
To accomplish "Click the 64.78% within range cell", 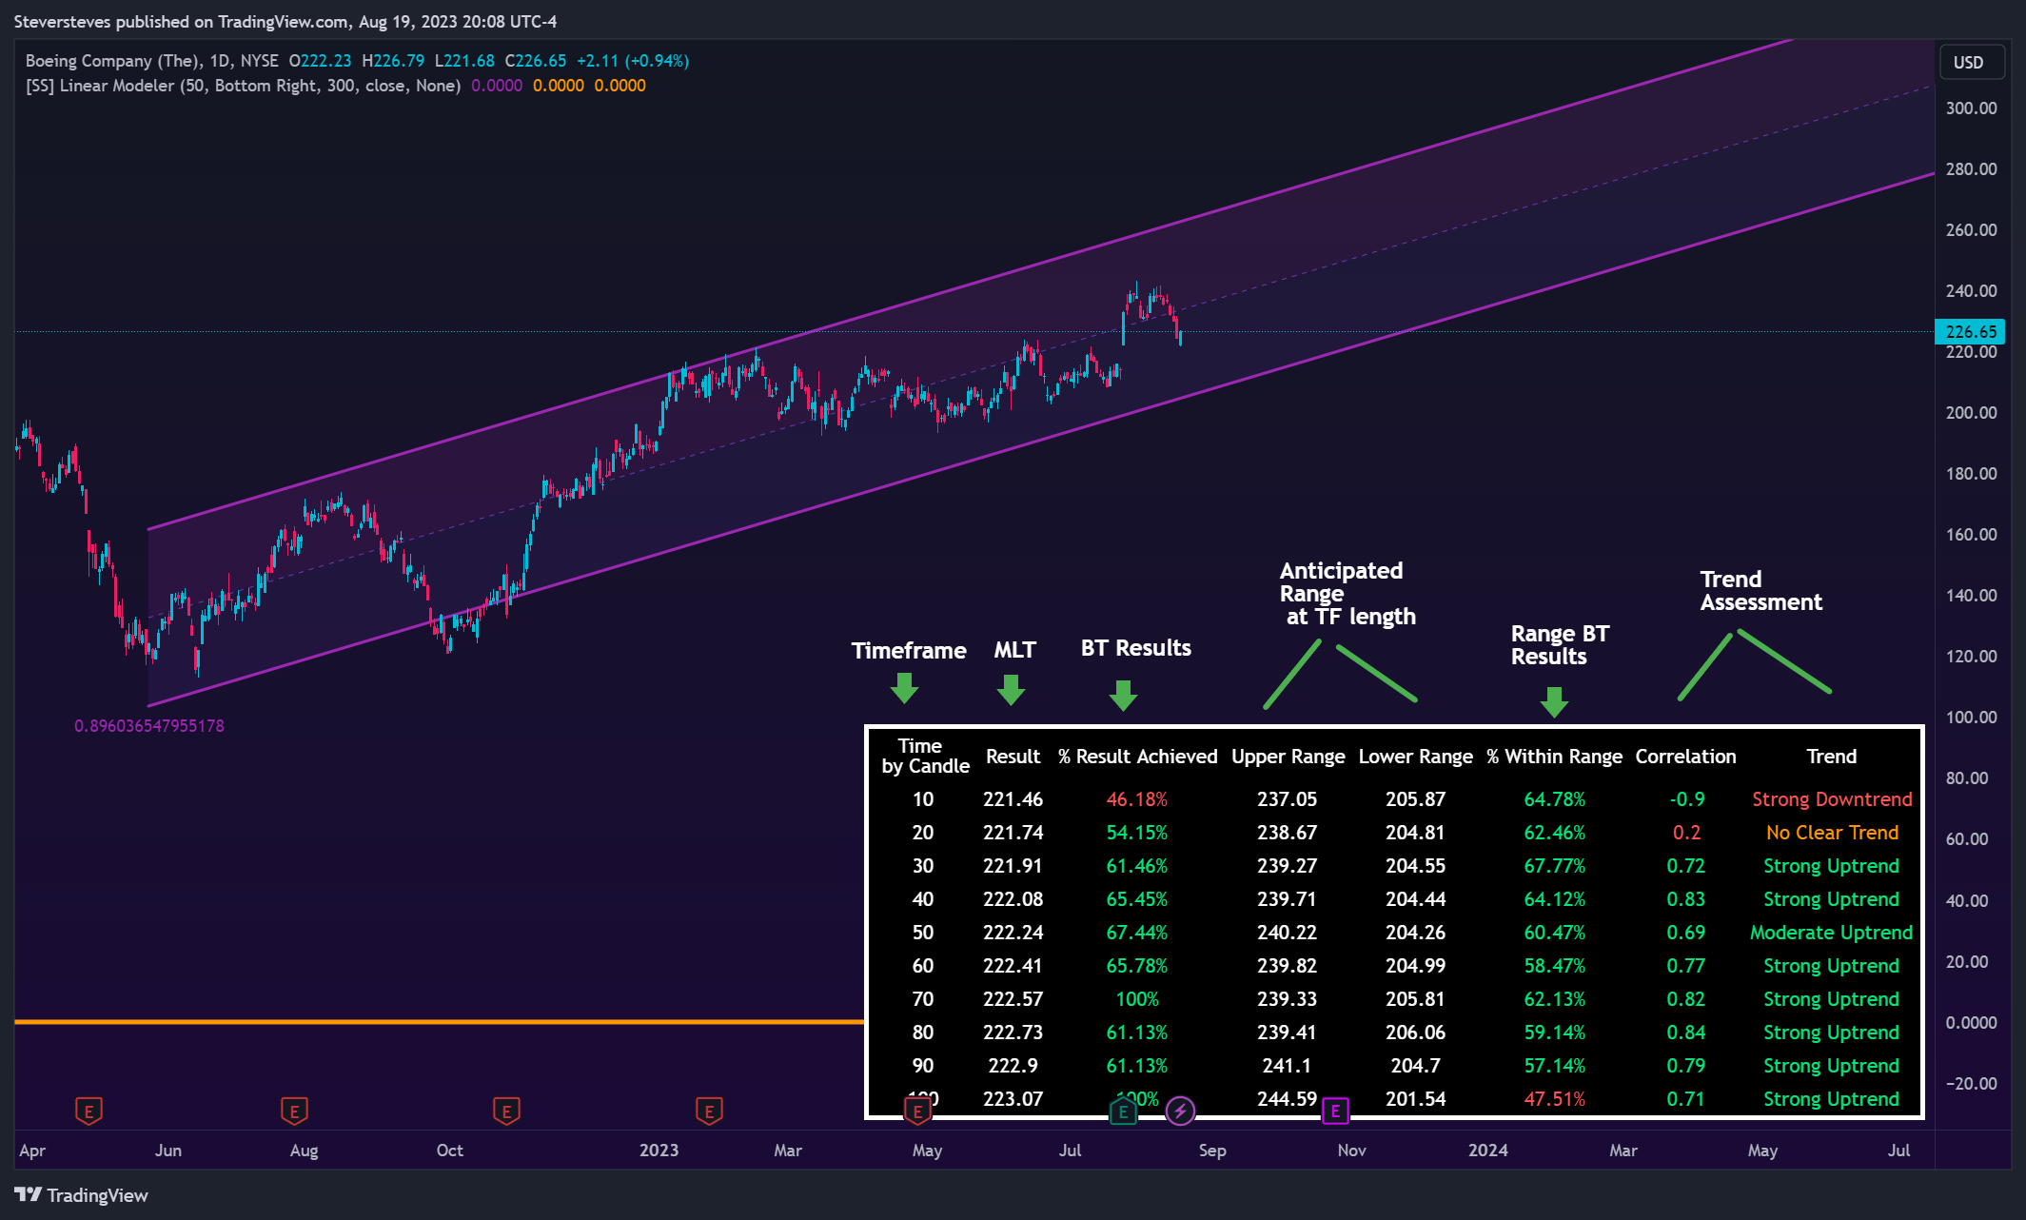I will pos(1554,799).
